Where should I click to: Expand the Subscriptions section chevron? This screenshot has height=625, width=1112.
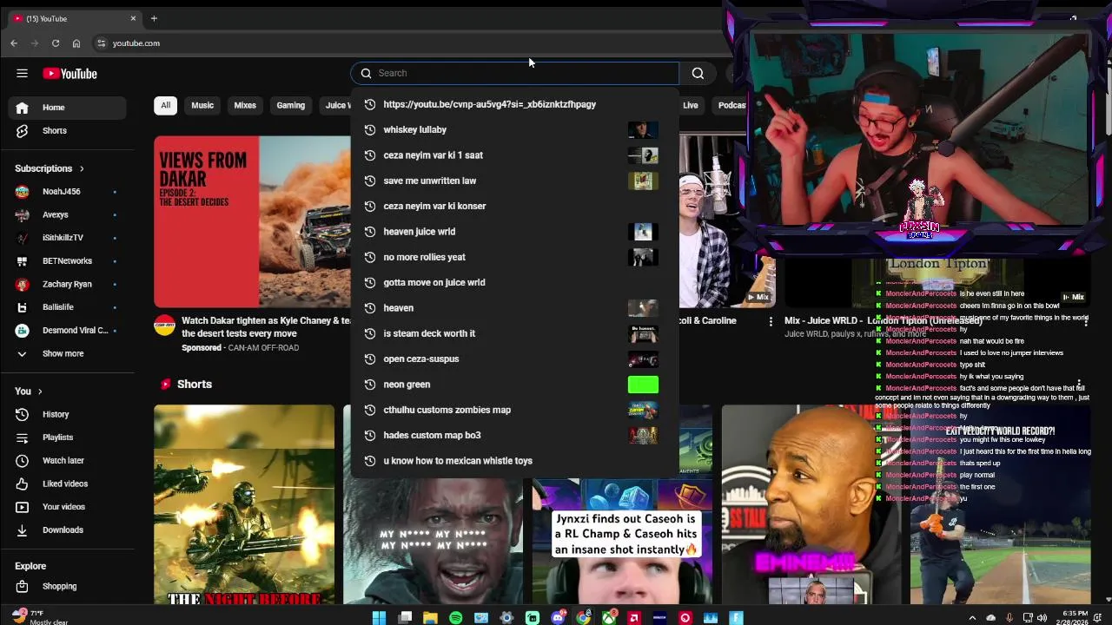(x=82, y=168)
